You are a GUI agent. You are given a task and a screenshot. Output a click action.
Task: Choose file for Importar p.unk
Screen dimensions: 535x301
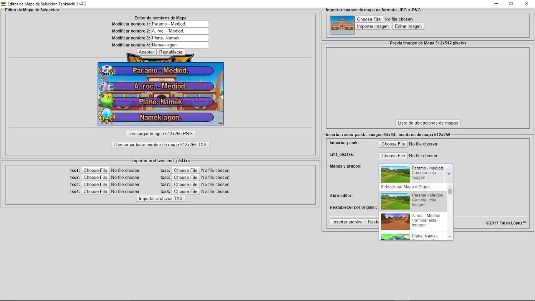click(x=393, y=144)
